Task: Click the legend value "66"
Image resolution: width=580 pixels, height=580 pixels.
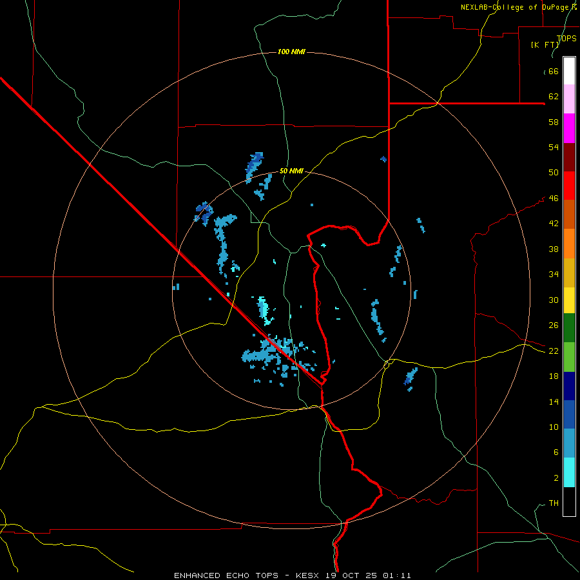Action: [x=553, y=72]
